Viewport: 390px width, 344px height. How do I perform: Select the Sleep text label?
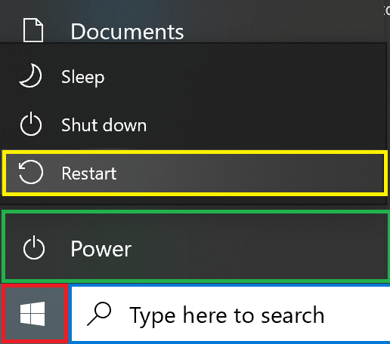coord(82,77)
